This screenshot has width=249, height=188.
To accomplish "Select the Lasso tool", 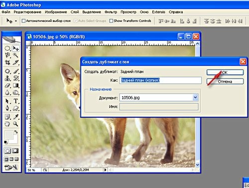I will click(x=7, y=55).
